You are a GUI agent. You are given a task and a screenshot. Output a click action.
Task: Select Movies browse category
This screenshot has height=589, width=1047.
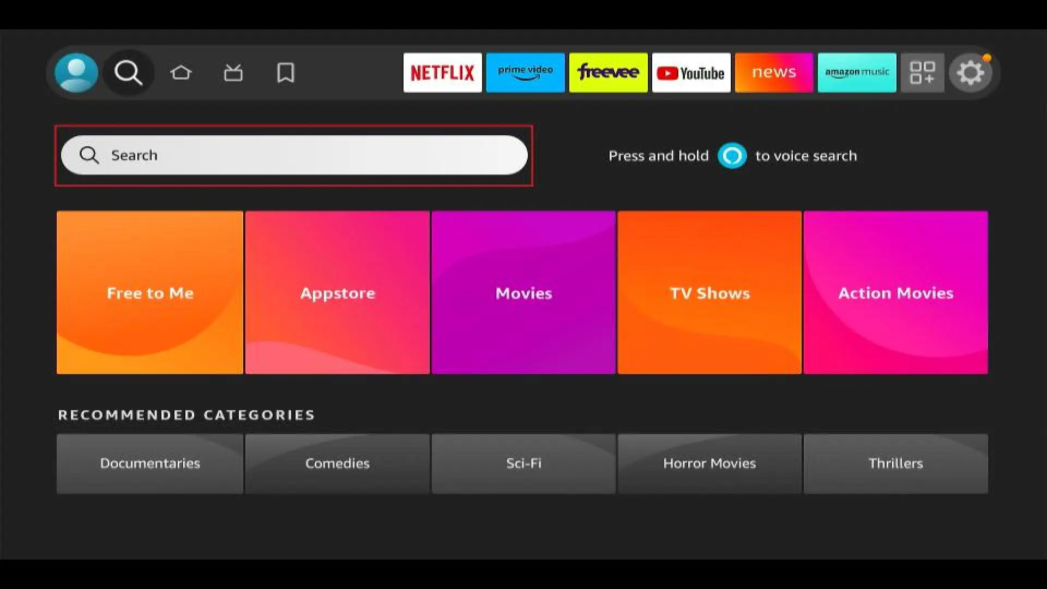point(523,293)
